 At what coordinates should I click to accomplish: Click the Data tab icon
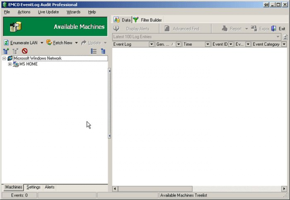pyautogui.click(x=116, y=20)
